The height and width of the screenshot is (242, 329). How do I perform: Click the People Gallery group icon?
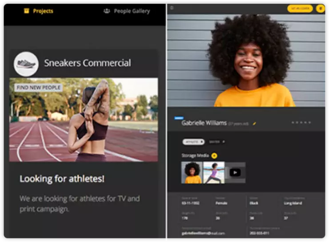pyautogui.click(x=107, y=11)
